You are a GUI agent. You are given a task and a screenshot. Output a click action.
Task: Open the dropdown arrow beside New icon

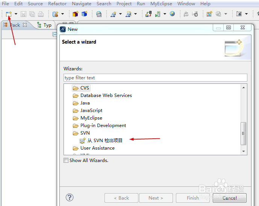tap(16, 14)
